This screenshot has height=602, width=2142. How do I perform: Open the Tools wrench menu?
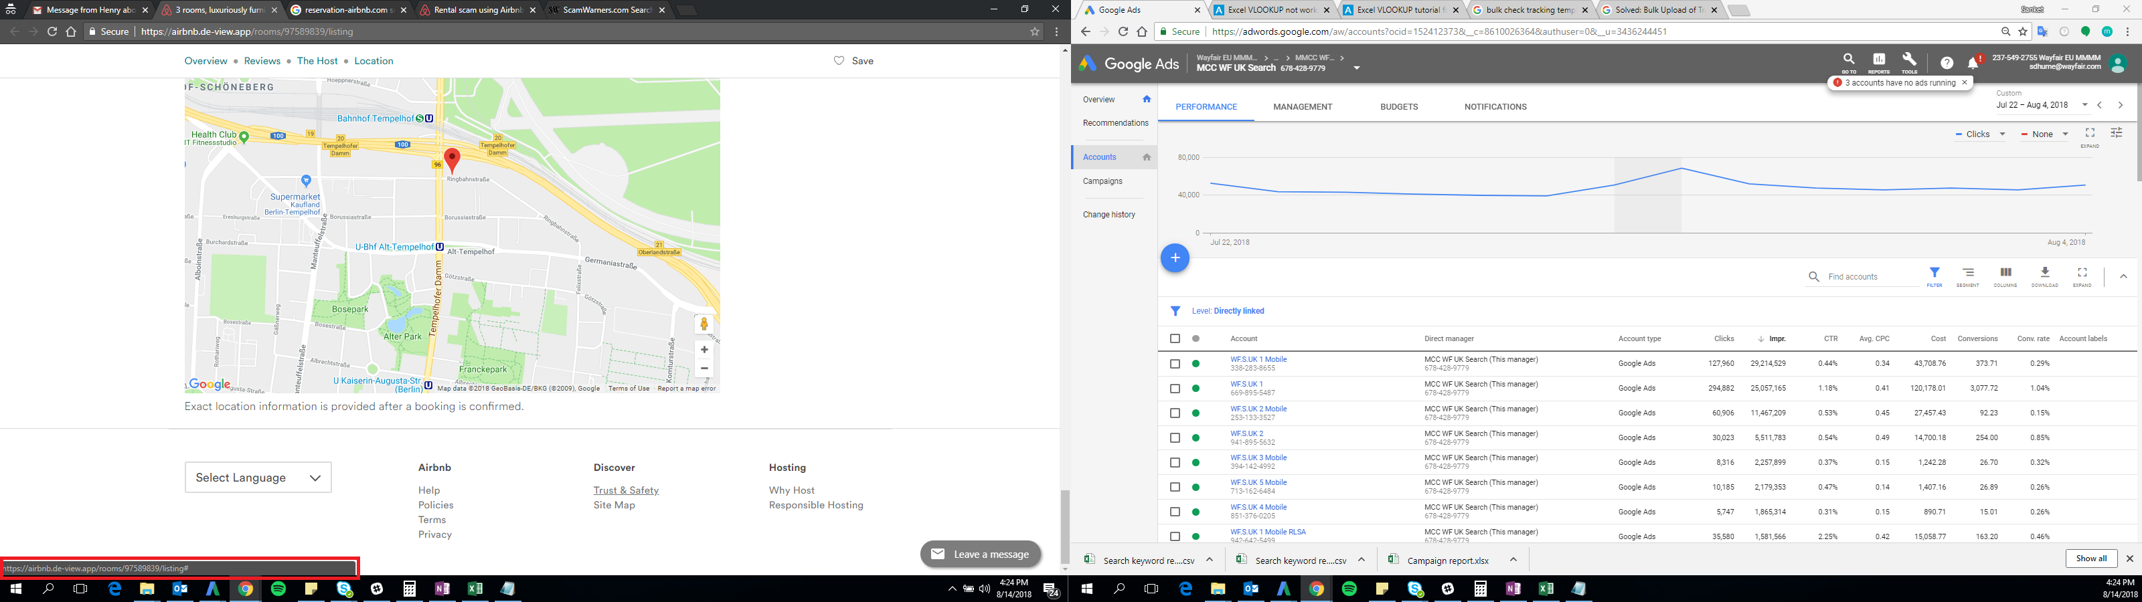tap(1909, 61)
